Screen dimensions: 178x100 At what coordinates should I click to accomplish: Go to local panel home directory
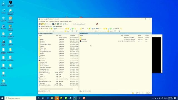70,29
